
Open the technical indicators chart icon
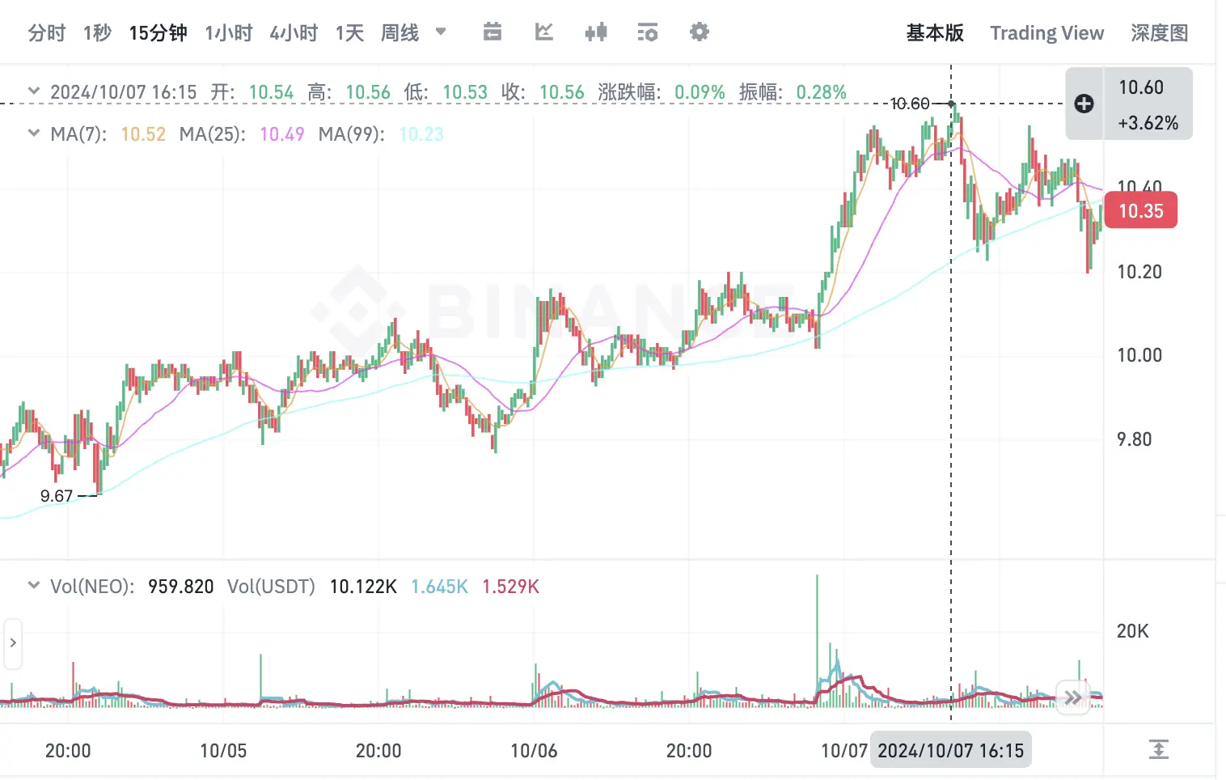[x=543, y=32]
